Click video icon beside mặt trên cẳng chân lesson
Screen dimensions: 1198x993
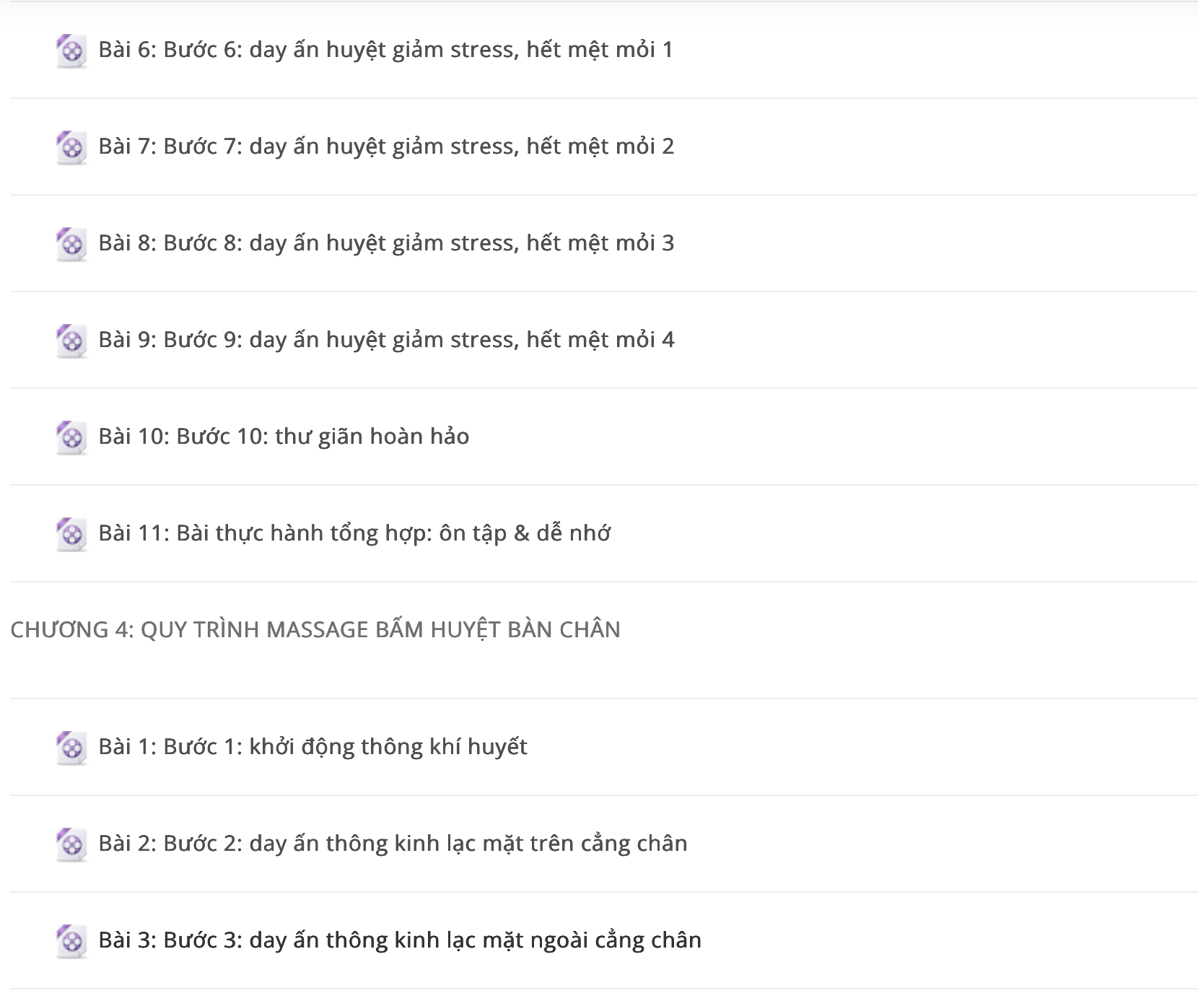tap(71, 844)
